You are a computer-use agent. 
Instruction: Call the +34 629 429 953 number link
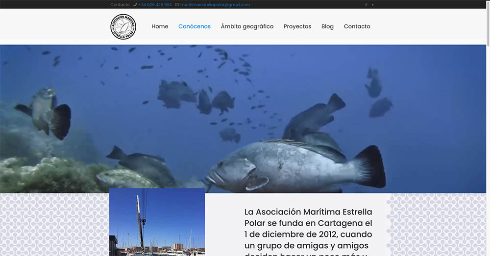(x=155, y=5)
